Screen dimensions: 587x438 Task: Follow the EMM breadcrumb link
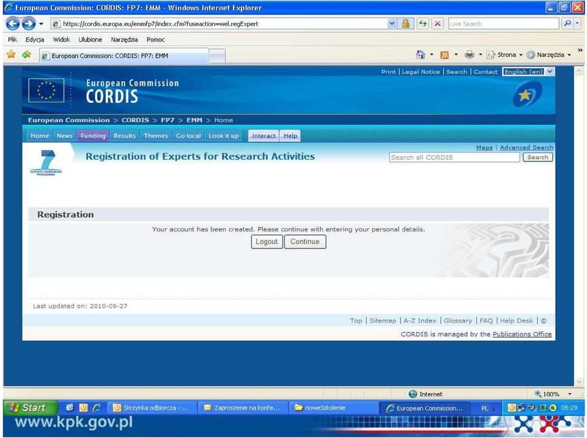click(194, 121)
